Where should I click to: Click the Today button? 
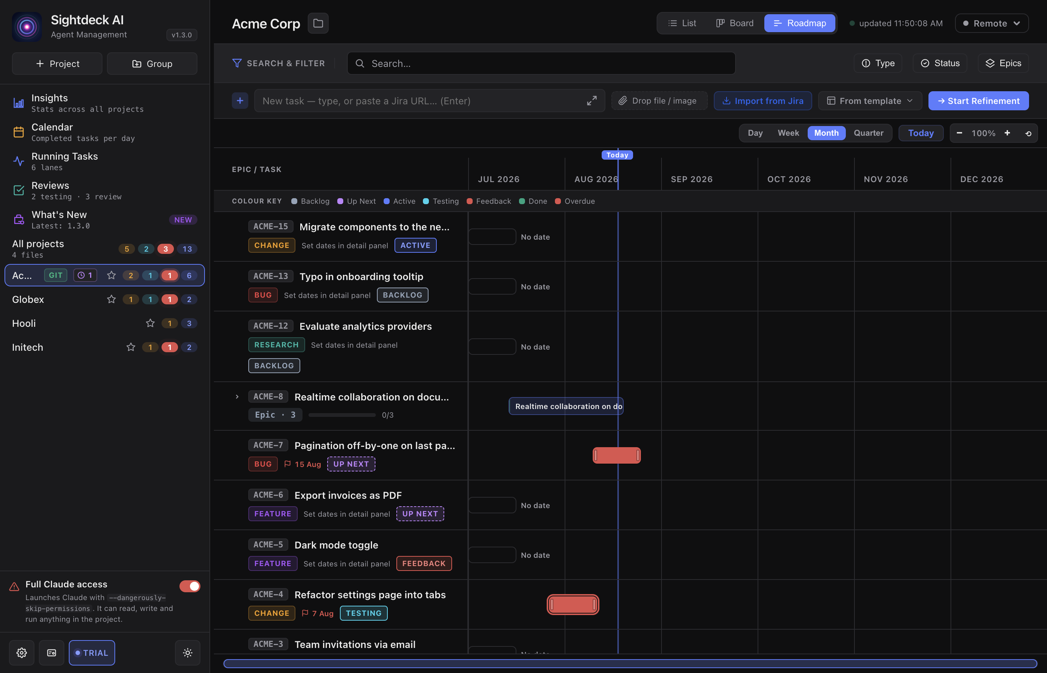[921, 133]
